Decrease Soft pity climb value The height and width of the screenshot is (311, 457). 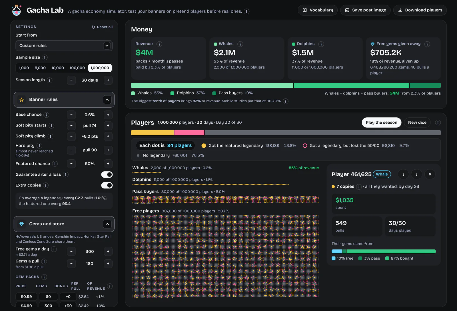pyautogui.click(x=71, y=137)
